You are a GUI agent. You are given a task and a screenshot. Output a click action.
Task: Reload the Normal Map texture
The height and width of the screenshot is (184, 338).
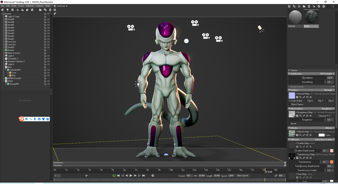tap(307, 97)
